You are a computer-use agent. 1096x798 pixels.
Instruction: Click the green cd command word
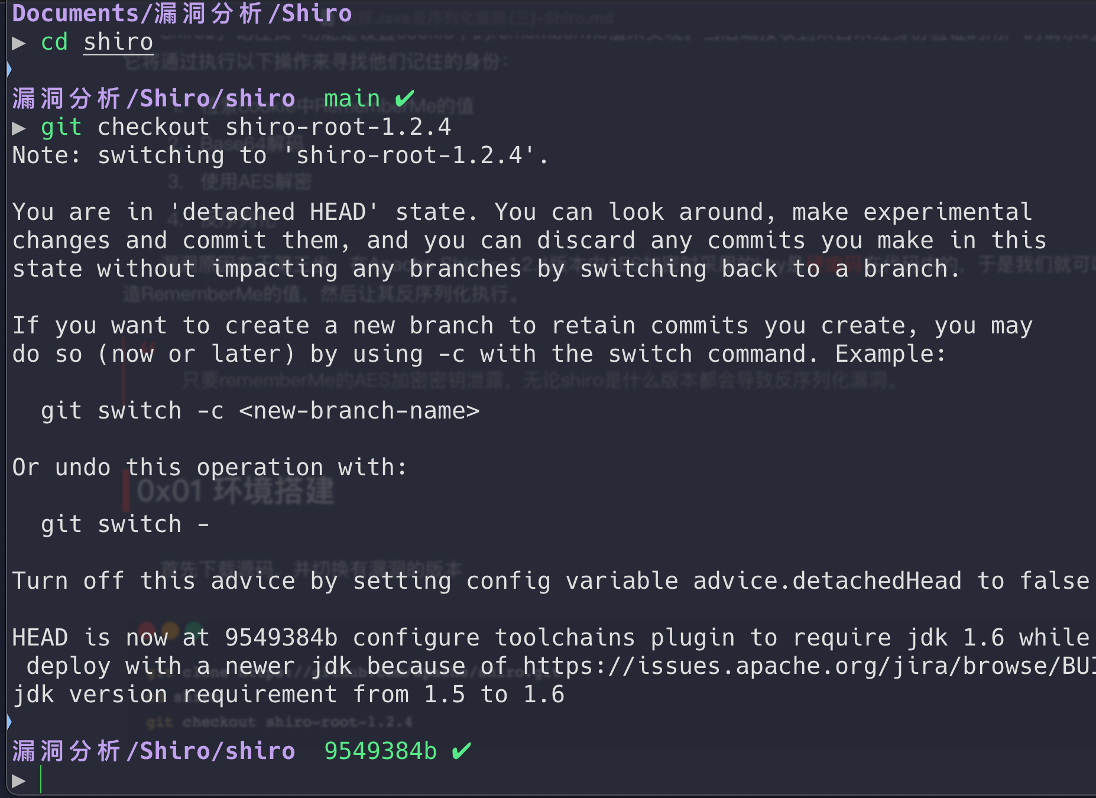pyautogui.click(x=54, y=43)
